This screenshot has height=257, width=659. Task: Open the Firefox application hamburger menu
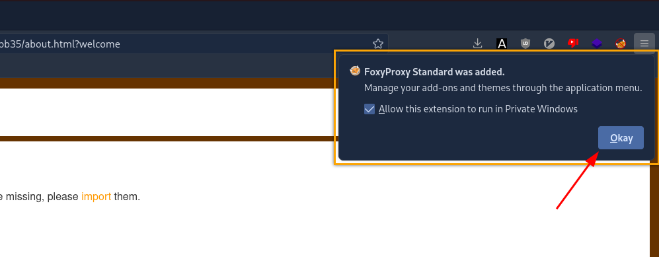(x=644, y=43)
